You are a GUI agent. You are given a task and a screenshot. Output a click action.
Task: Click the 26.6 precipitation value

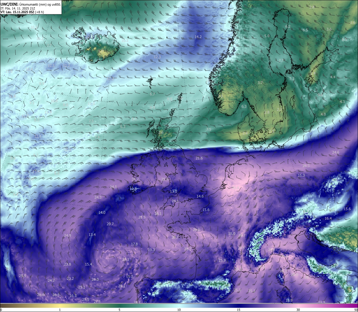coord(56,295)
